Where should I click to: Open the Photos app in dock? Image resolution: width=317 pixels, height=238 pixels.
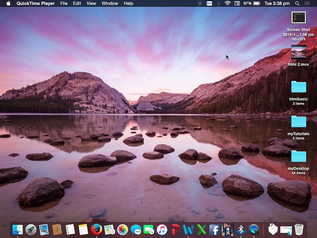tap(123, 229)
